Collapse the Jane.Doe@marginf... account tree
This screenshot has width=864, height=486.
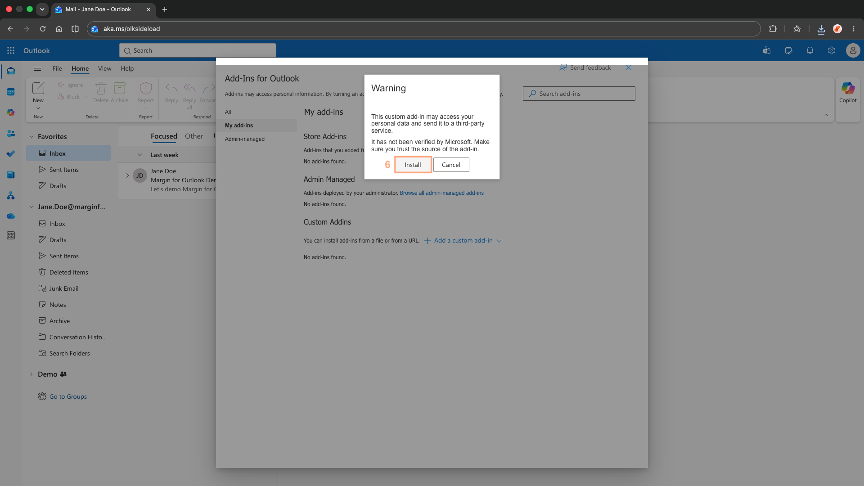[31, 207]
